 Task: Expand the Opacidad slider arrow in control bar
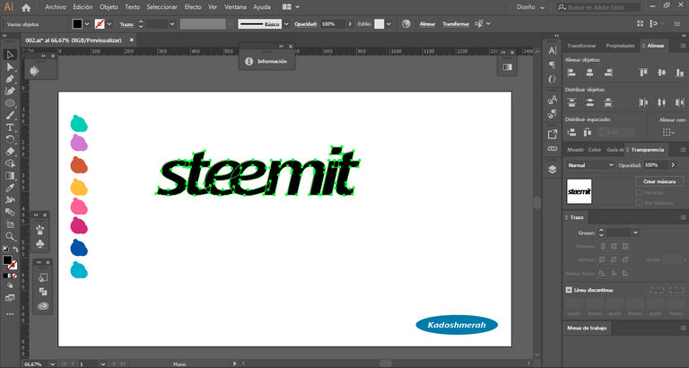[x=350, y=24]
